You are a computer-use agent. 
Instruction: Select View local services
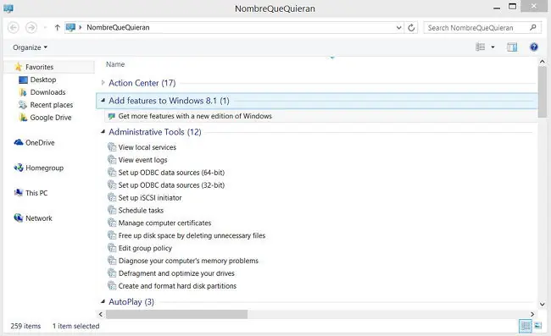(x=147, y=147)
